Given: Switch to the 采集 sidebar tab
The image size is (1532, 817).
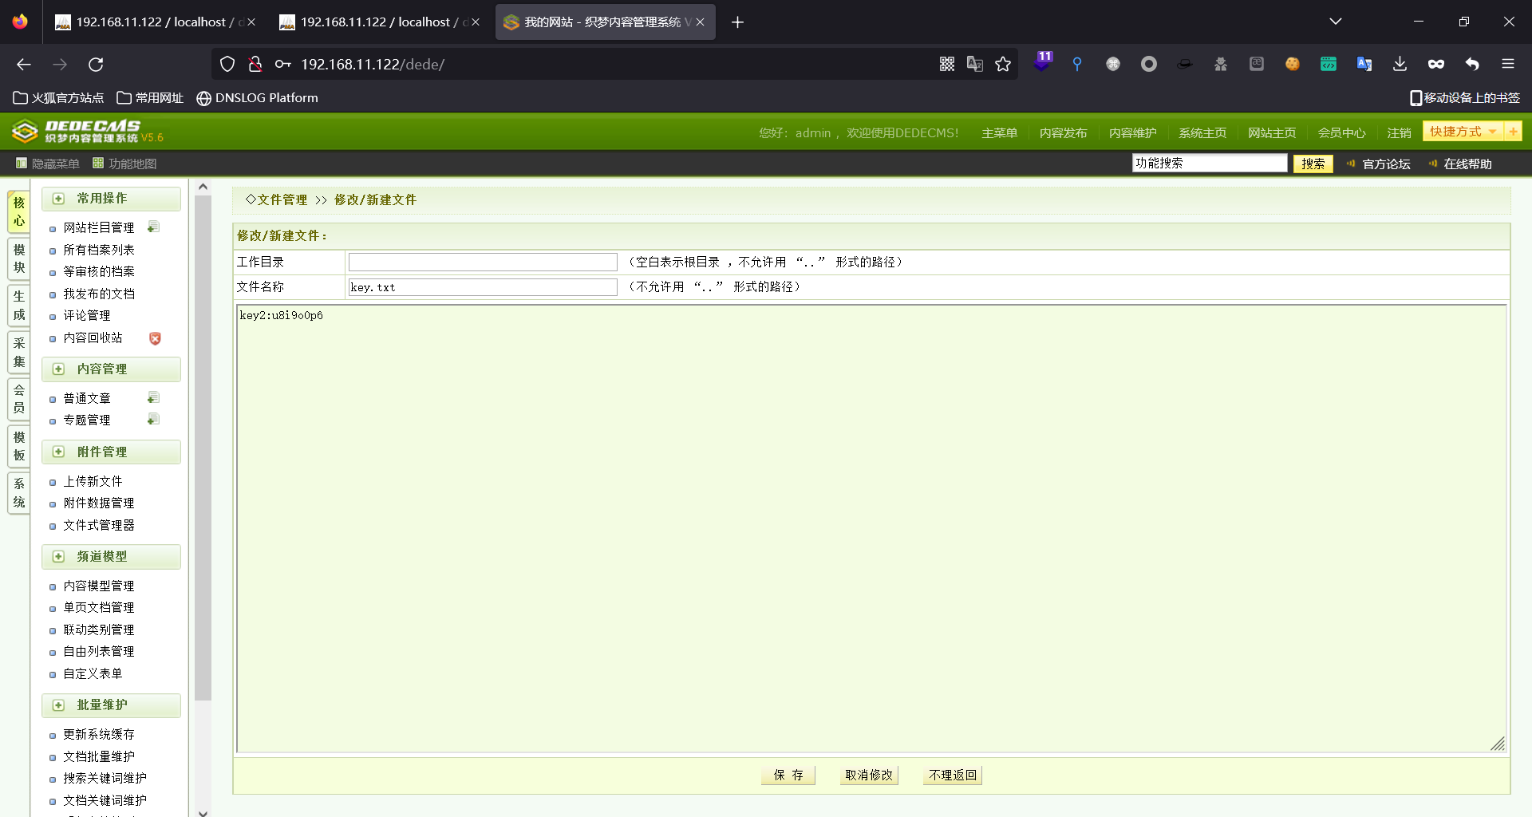Looking at the screenshot, I should (x=19, y=353).
